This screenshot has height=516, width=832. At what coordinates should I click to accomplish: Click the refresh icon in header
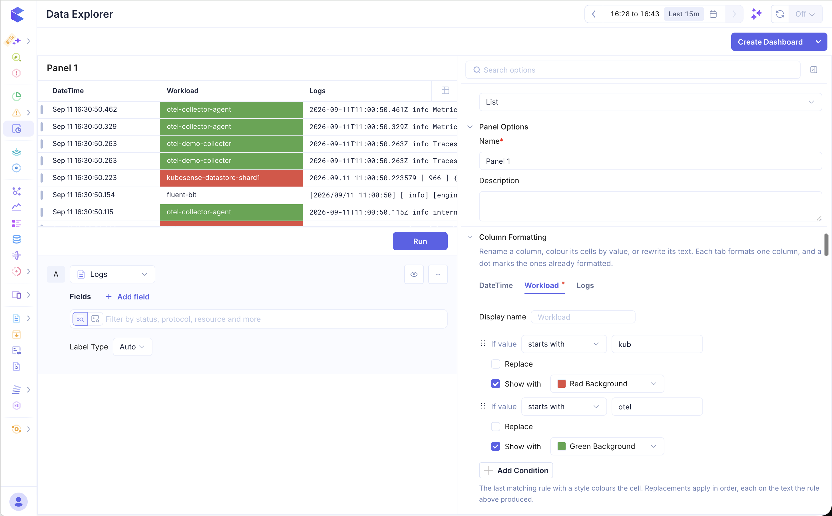(780, 14)
